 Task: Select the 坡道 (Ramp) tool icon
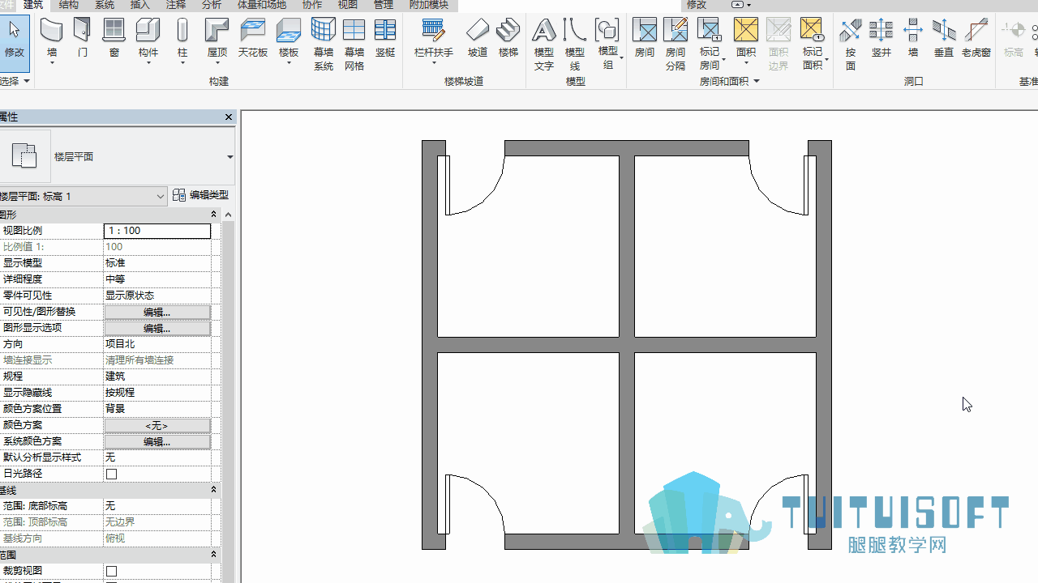(478, 31)
